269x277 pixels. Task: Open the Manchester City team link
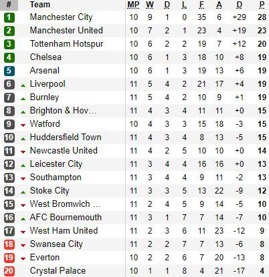click(x=61, y=17)
